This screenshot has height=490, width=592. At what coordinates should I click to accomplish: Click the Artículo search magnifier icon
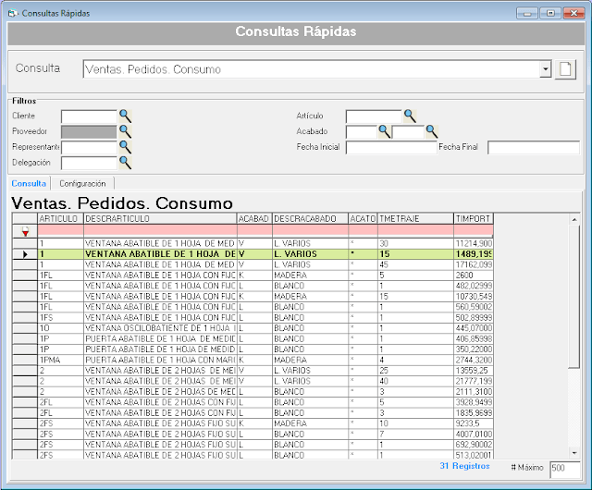coord(410,116)
